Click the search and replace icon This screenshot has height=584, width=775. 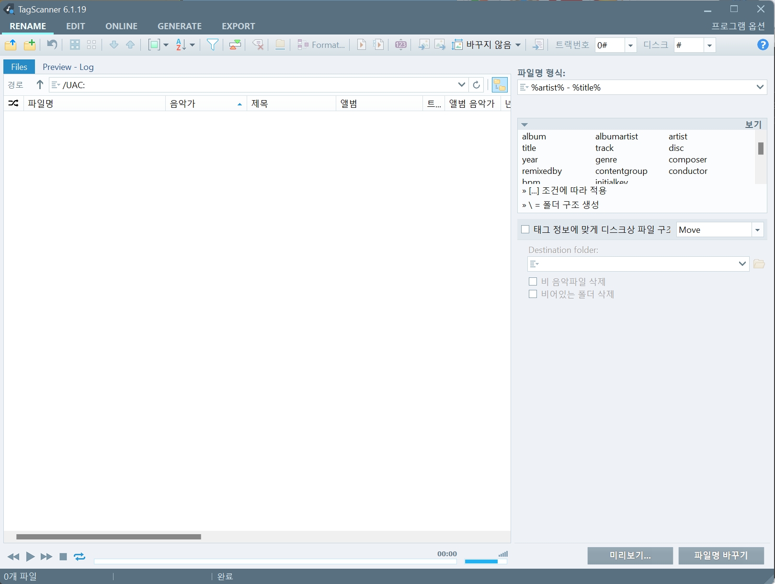235,45
